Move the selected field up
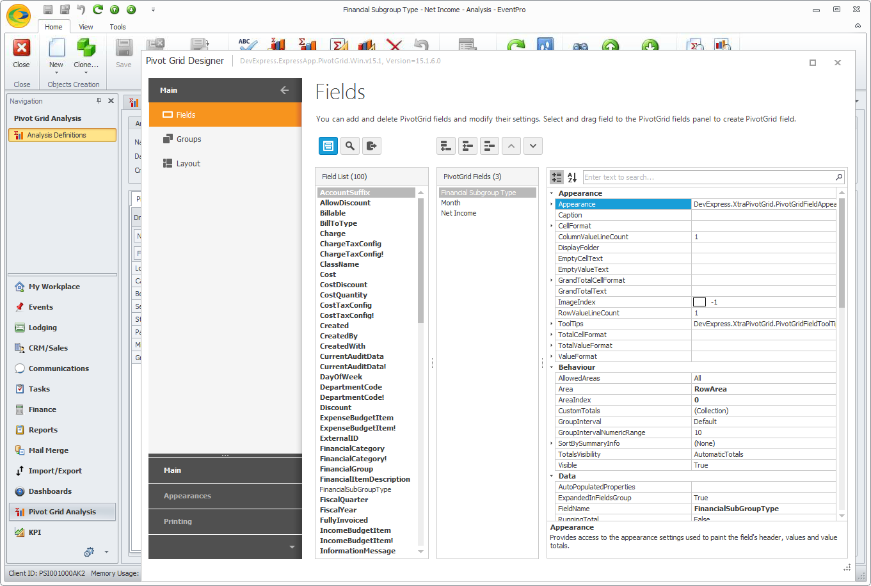The height and width of the screenshot is (586, 871). pos(511,146)
